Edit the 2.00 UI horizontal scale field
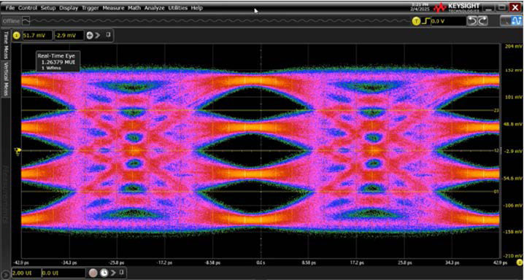The width and height of the screenshot is (524, 280). [27, 273]
